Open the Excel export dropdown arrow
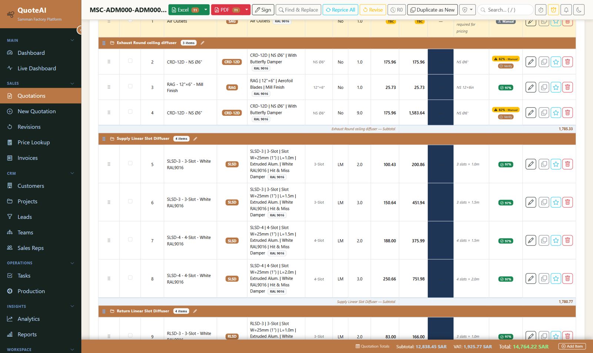The width and height of the screenshot is (593, 353). click(x=206, y=10)
